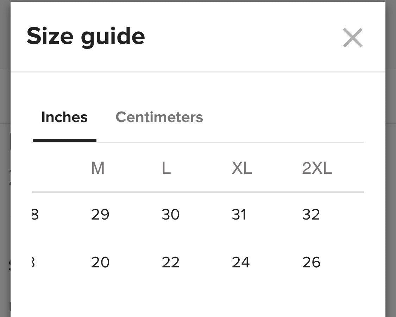The height and width of the screenshot is (317, 396).
Task: Close the Size guide dialog
Action: coord(352,38)
